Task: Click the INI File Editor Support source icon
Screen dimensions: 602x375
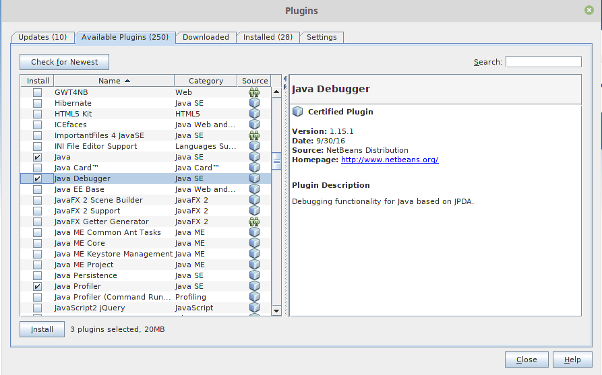Action: pos(254,145)
